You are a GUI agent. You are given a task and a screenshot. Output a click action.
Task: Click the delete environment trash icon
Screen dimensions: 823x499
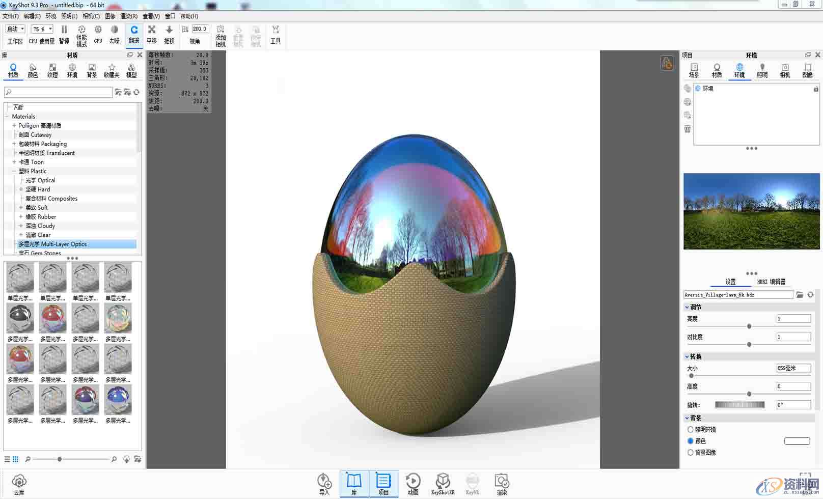click(687, 129)
